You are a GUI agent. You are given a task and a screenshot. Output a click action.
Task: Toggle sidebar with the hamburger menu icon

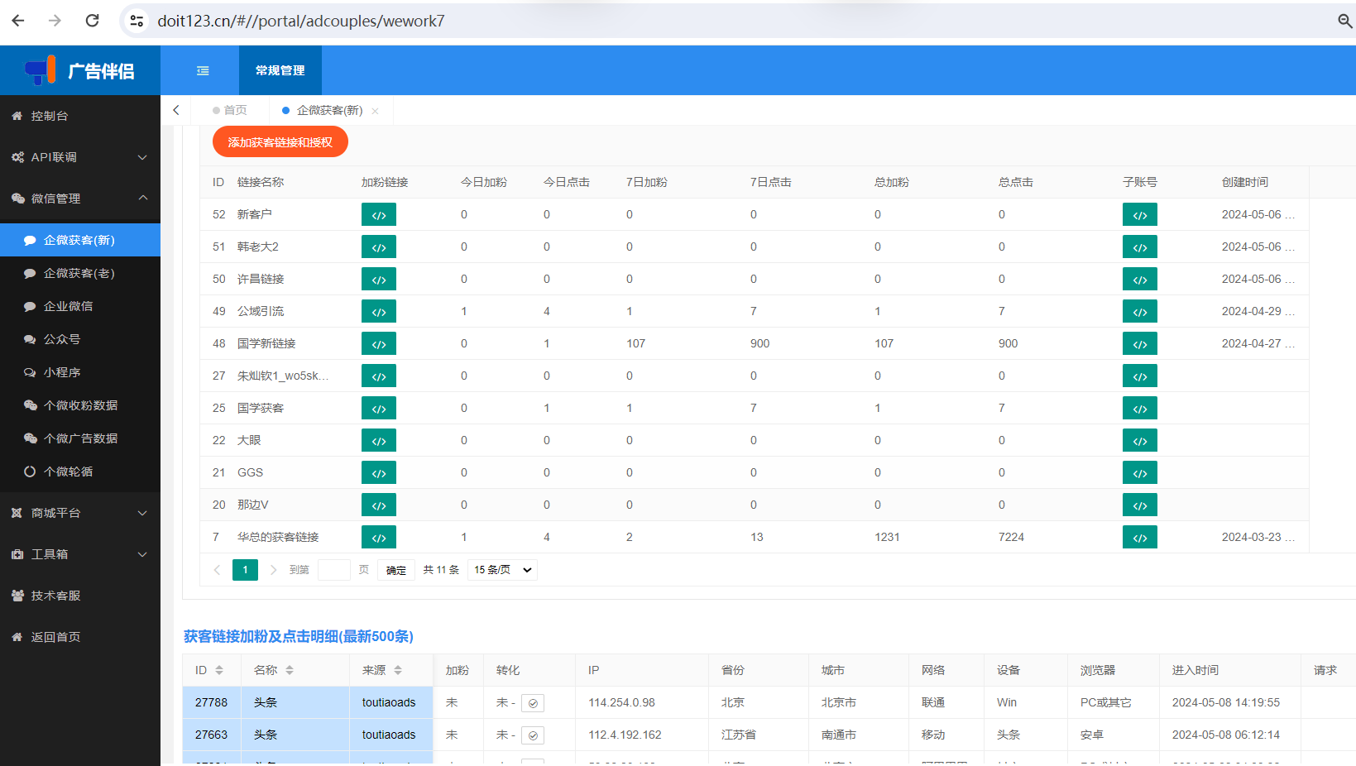[x=203, y=71]
